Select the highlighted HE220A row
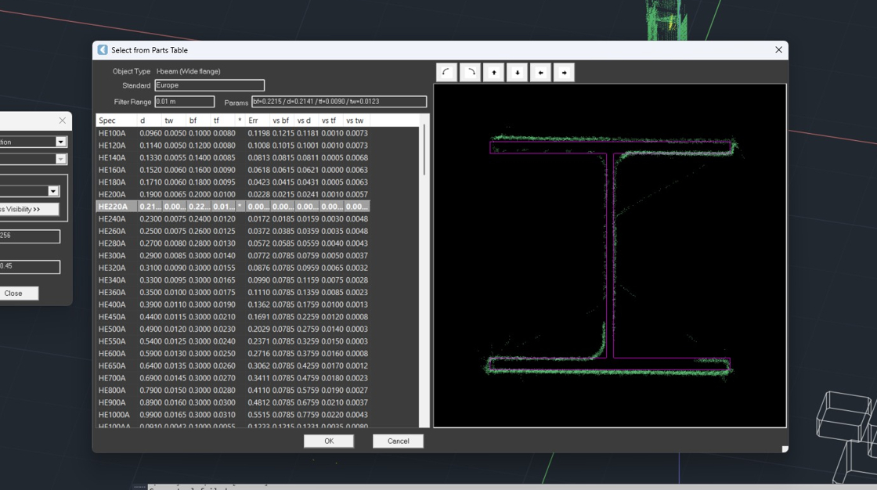Image resolution: width=877 pixels, height=490 pixels. (233, 207)
